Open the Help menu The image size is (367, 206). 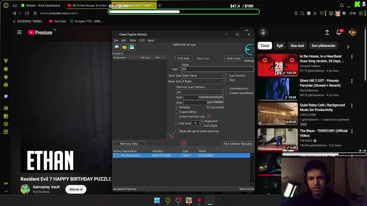pos(151,40)
